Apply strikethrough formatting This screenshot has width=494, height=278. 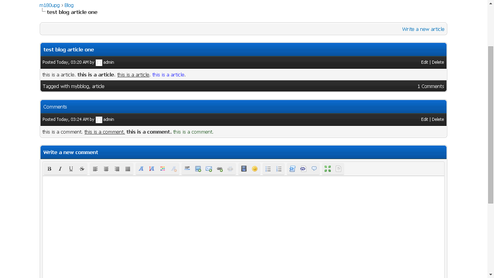82,169
